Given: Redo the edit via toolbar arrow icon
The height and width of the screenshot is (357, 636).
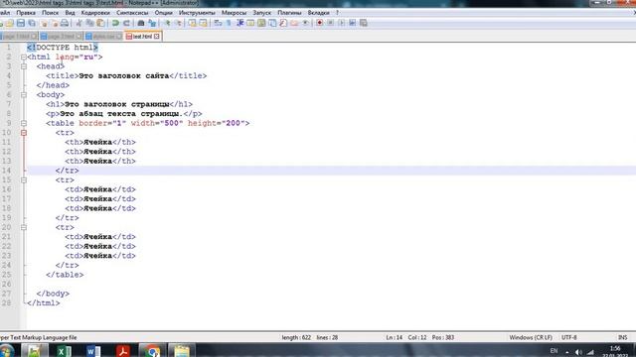Looking at the screenshot, I should point(126,23).
